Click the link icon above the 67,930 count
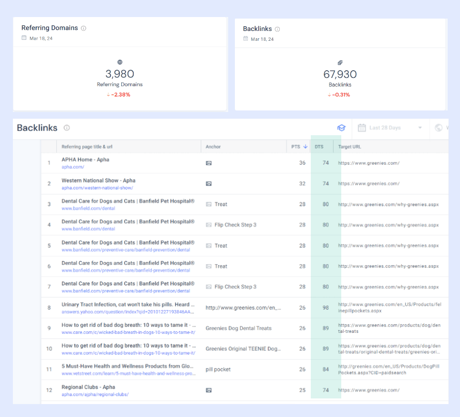 click(x=340, y=62)
